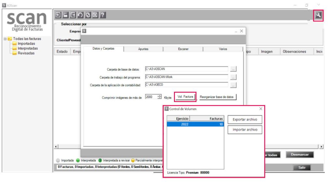This screenshot has height=183, width=333.
Task: Click the Salir button
Action: click(302, 167)
